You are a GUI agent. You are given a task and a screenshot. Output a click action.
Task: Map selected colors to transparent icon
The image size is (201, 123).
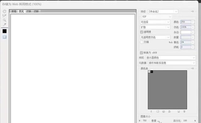pyautogui.click(x=158, y=112)
